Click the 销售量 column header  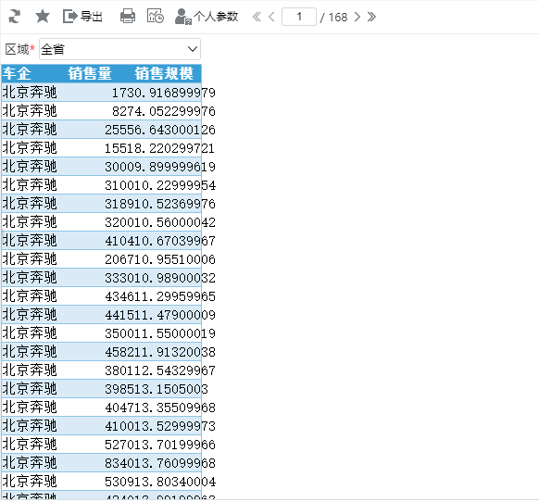(x=90, y=73)
